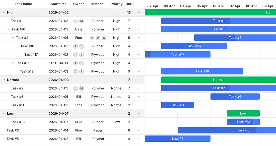Image resolution: width=276 pixels, height=146 pixels.
Task: Click the plus icon in Task #1 row
Action: [139, 21]
